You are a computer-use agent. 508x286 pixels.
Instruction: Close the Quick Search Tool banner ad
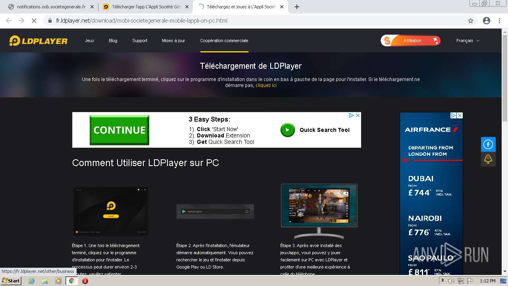(358, 115)
